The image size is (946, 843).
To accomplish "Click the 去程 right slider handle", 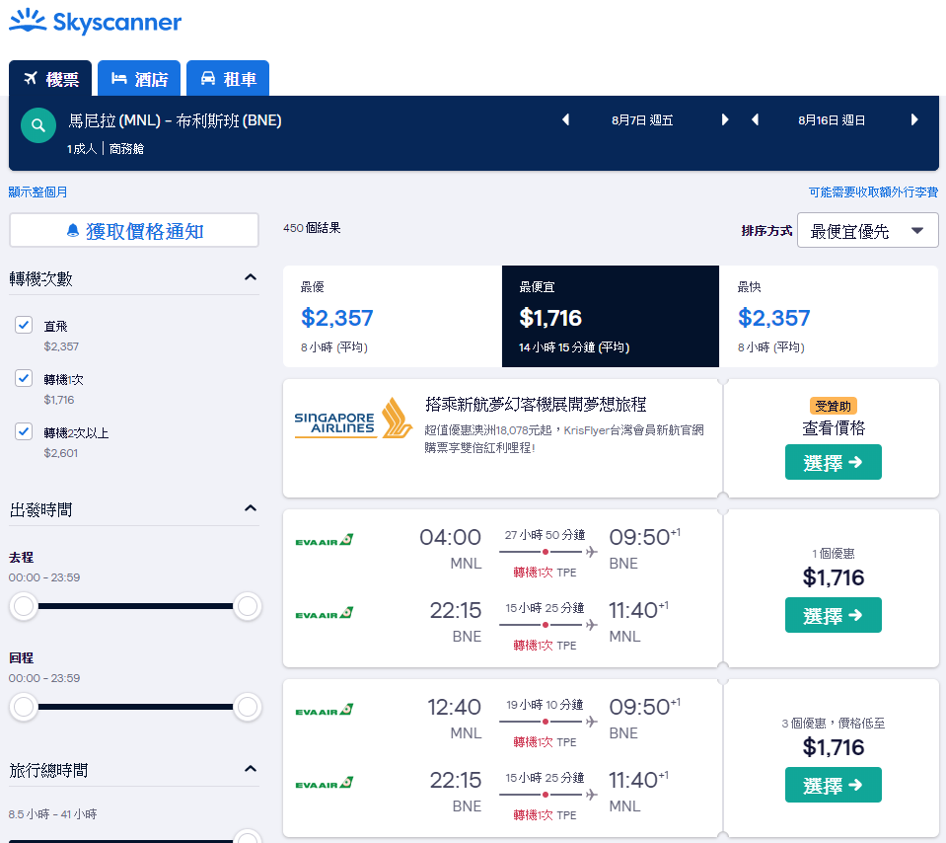I will 248,606.
